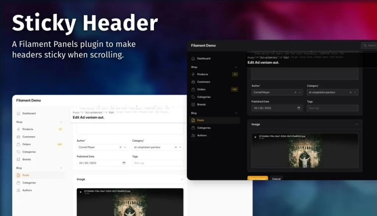Click Orders badge 228 in light window
The image size is (377, 216).
(60, 144)
